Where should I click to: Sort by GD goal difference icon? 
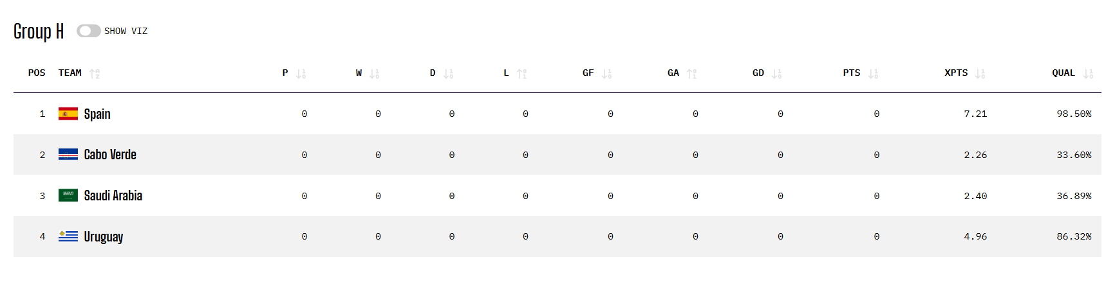pyautogui.click(x=776, y=74)
